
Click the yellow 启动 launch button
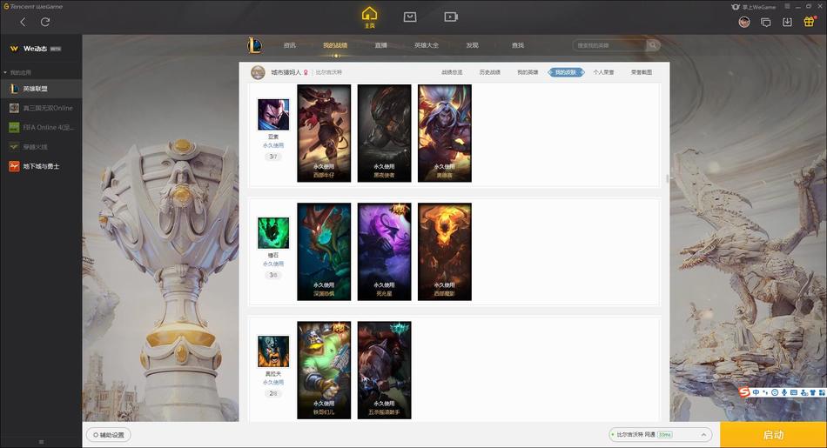pyautogui.click(x=773, y=435)
